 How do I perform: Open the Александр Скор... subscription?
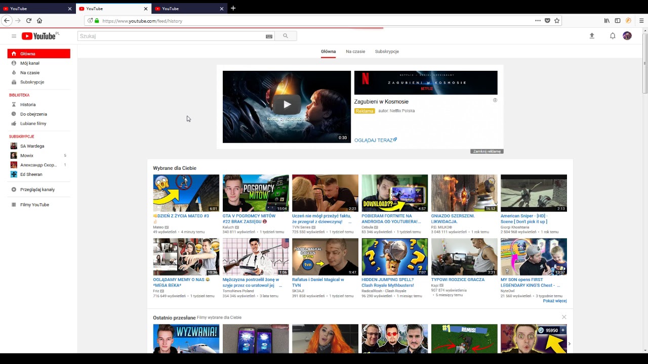38,165
